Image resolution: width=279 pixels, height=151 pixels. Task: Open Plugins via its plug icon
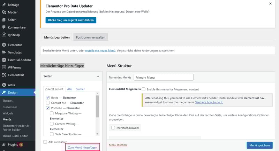(x=4, y=144)
